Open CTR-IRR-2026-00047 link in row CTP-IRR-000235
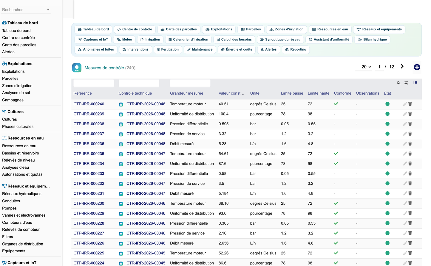The image size is (431, 266). click(x=146, y=154)
